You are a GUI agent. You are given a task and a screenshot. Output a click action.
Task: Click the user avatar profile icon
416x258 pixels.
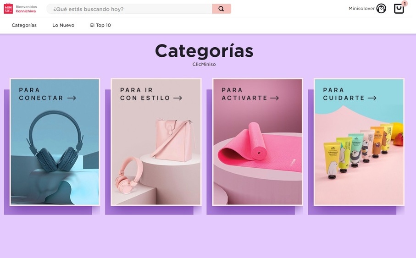(381, 9)
